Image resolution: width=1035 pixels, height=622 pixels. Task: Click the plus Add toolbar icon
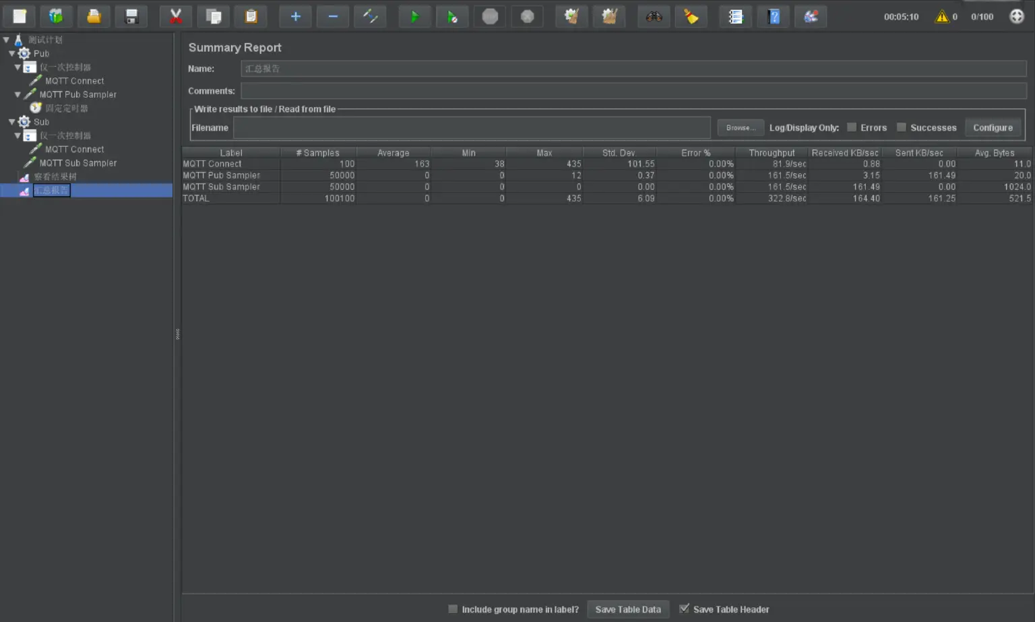point(295,17)
